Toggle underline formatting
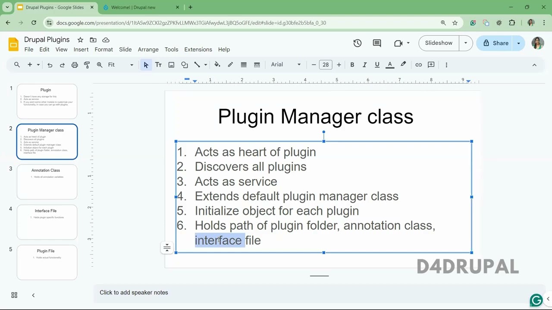Image resolution: width=552 pixels, height=310 pixels. tap(377, 65)
